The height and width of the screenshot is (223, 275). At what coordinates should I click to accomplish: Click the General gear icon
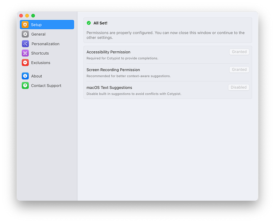tap(25, 34)
